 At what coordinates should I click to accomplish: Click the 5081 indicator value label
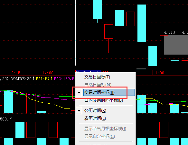(5, 119)
